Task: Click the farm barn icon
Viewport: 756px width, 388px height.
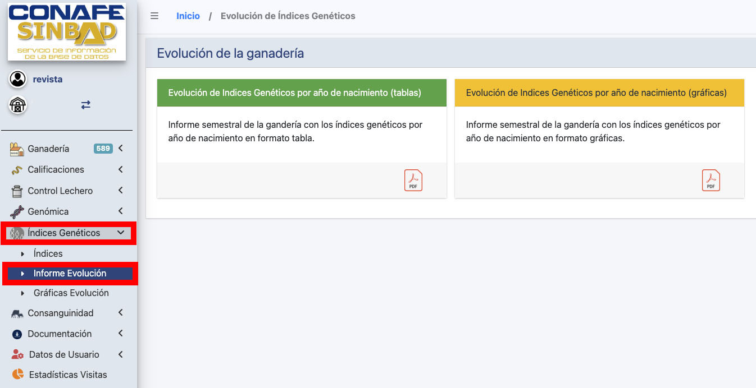Action: point(18,105)
